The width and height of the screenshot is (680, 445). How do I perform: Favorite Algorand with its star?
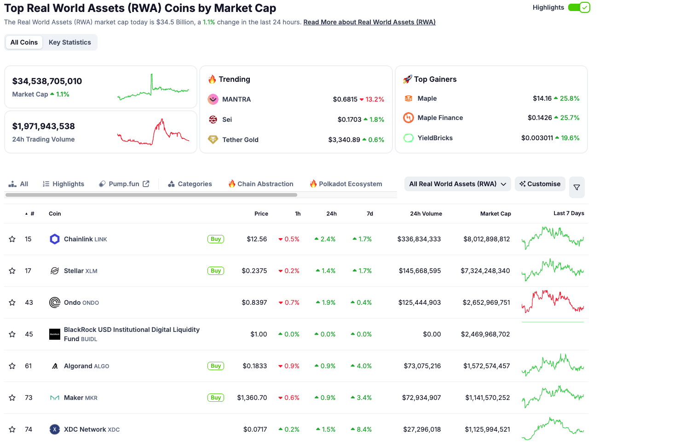12,366
